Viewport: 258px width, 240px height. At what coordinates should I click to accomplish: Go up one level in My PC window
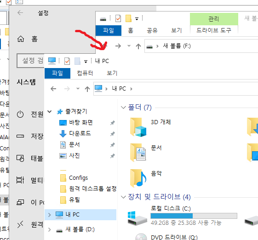(87, 89)
